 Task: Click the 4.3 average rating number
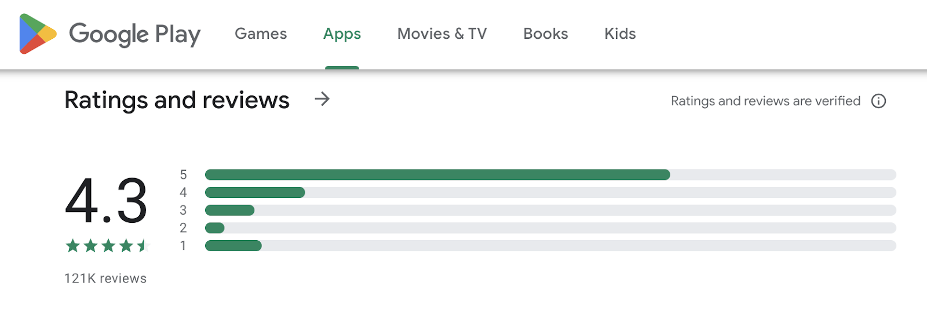(x=106, y=201)
